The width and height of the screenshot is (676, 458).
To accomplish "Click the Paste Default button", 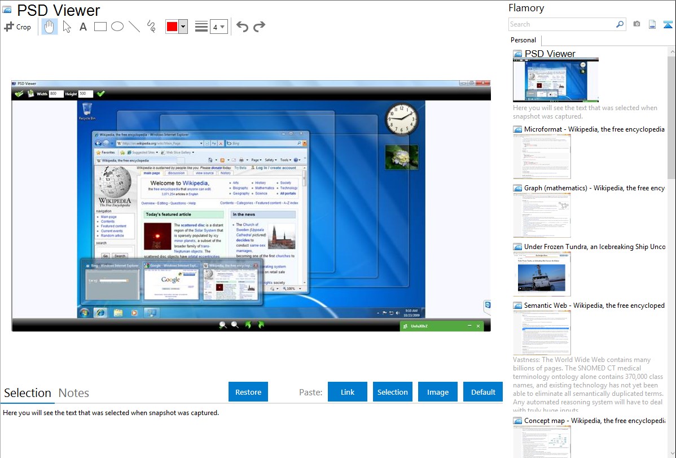I will 483,392.
